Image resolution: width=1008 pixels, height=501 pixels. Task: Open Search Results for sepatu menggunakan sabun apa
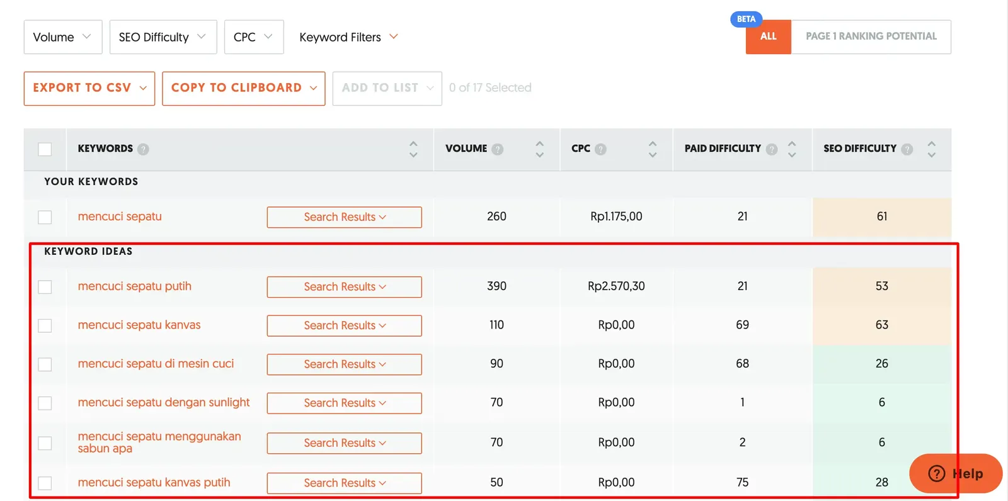[345, 443]
